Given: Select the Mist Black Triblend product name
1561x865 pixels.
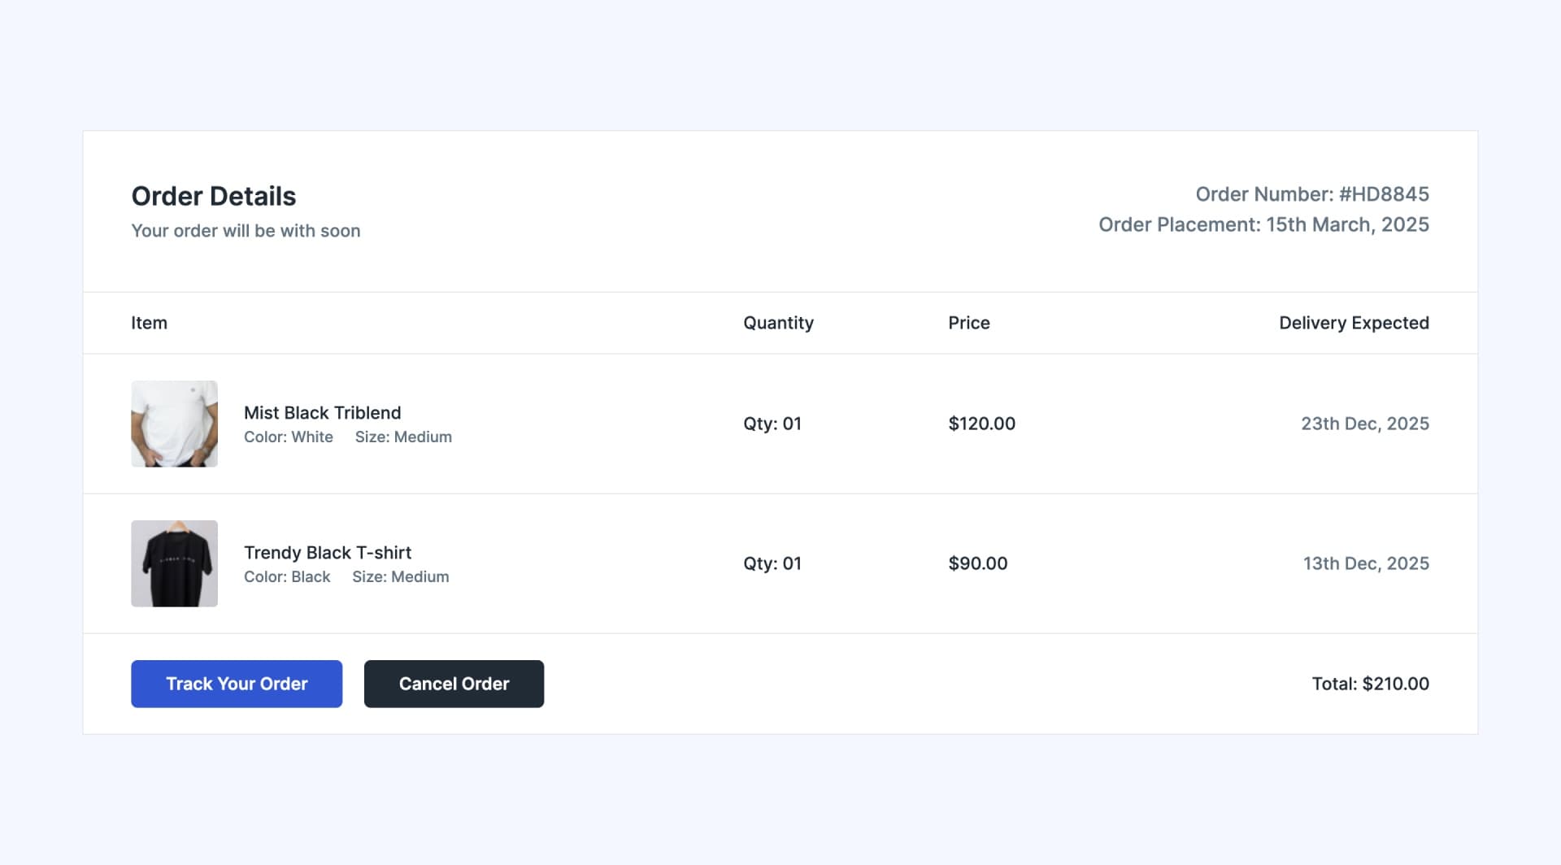Looking at the screenshot, I should coord(322,413).
